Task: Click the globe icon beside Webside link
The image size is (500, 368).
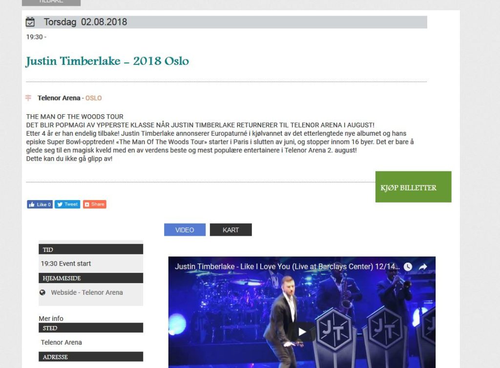Action: point(42,292)
